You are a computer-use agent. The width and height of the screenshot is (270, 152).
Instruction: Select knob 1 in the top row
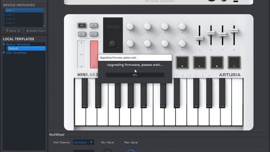click(x=130, y=26)
